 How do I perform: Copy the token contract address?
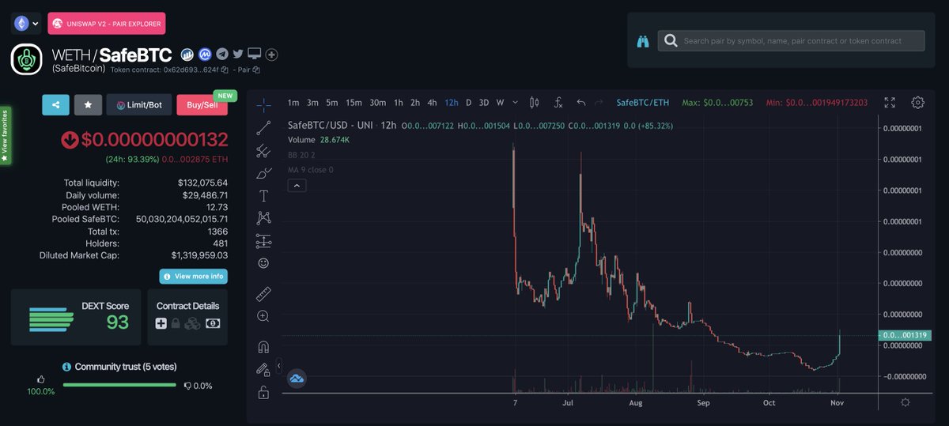click(x=225, y=70)
